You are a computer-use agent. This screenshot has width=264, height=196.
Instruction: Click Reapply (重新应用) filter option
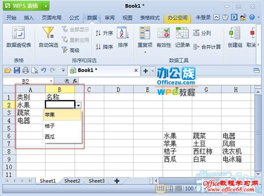click(x=75, y=40)
